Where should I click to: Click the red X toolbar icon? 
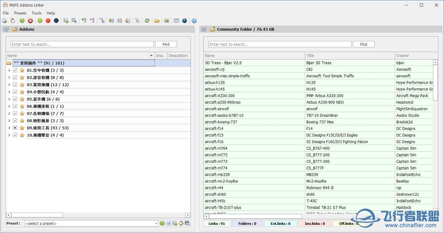30,21
